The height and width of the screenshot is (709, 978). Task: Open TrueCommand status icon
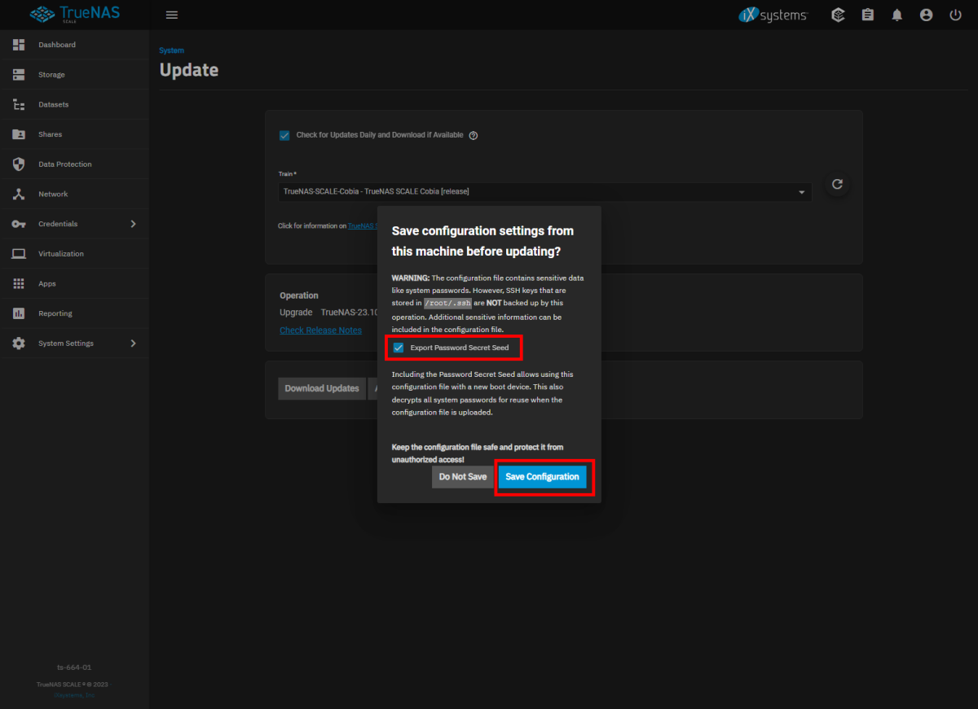pyautogui.click(x=838, y=15)
